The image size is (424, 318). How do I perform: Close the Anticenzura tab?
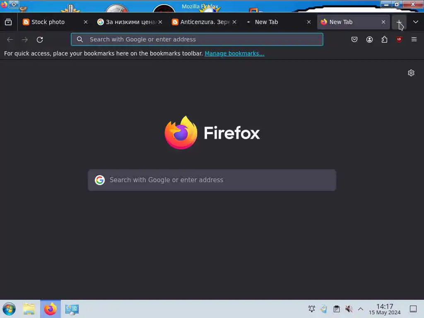(234, 22)
